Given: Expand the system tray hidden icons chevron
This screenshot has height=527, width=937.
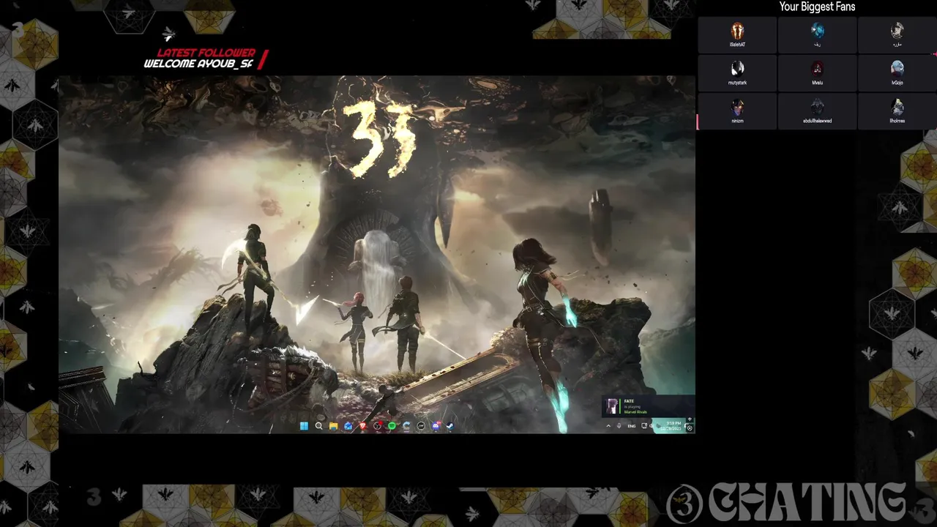Looking at the screenshot, I should coord(608,426).
